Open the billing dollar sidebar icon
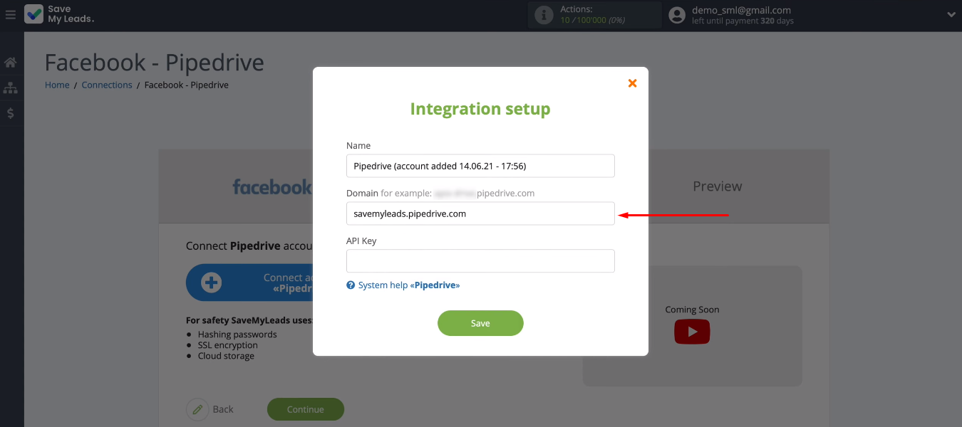The width and height of the screenshot is (962, 427). click(x=11, y=113)
